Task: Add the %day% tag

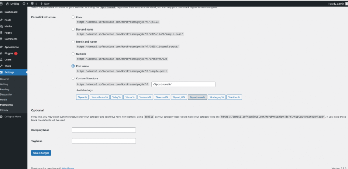Action: (x=116, y=97)
